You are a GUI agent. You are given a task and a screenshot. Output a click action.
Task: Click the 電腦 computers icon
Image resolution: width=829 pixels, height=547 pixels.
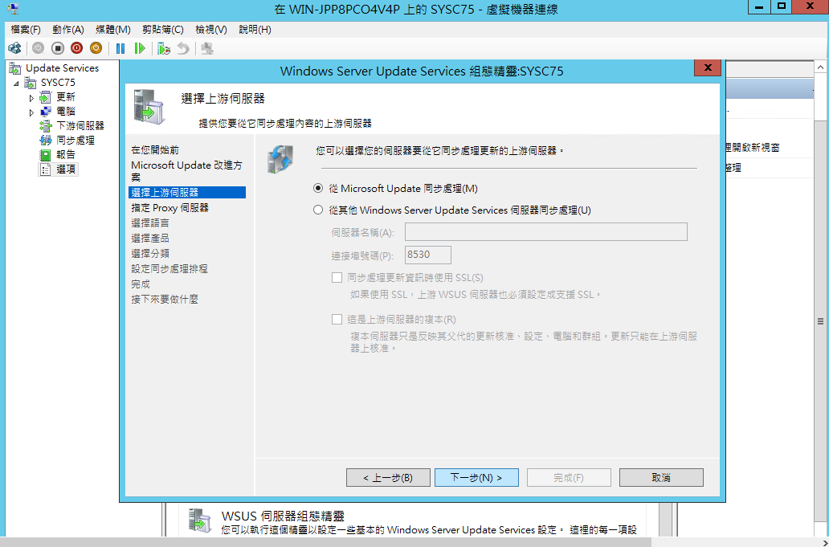(x=46, y=112)
